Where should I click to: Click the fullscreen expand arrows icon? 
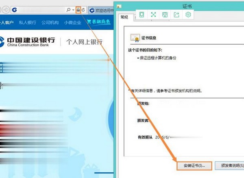pos(153,15)
